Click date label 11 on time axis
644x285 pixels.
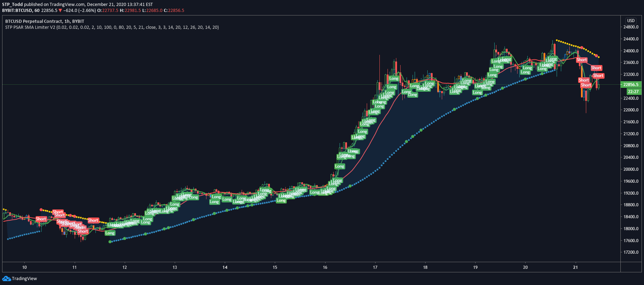pos(74,267)
